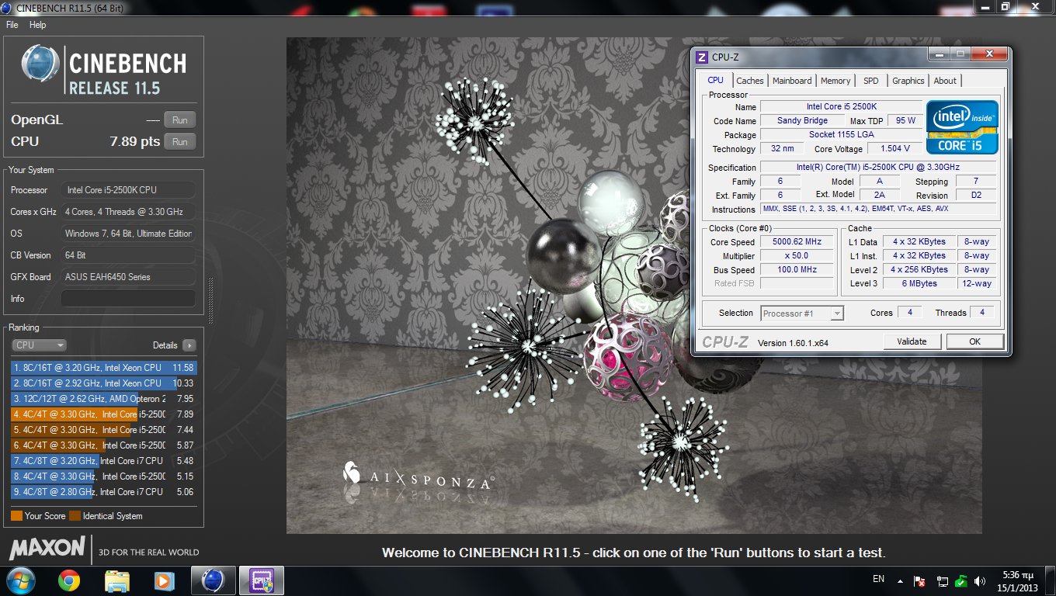This screenshot has height=596, width=1056.
Task: Switch to the Caches tab in CPU-Z
Action: pyautogui.click(x=750, y=81)
